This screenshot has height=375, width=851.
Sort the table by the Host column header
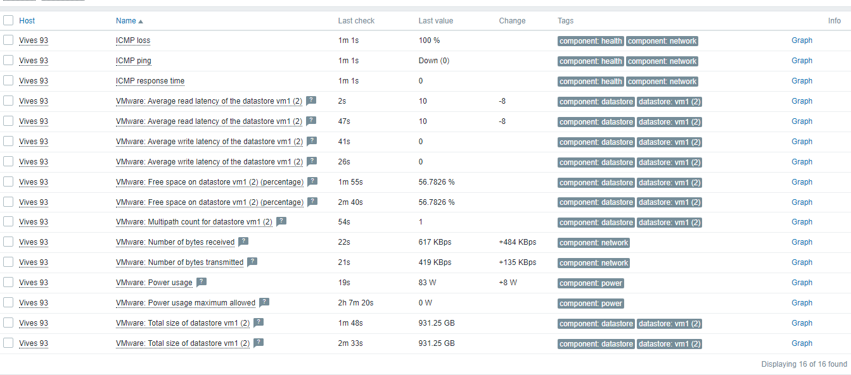pos(27,21)
